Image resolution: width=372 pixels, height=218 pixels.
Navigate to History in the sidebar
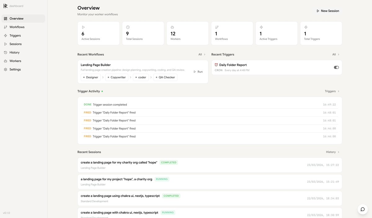click(x=23, y=53)
